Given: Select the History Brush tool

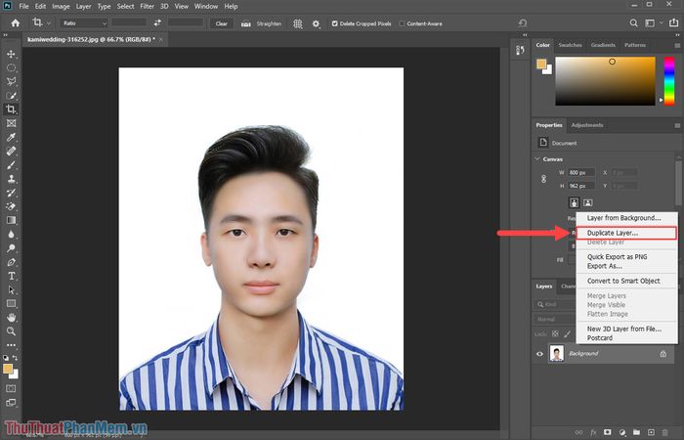Looking at the screenshot, I should click(x=12, y=193).
